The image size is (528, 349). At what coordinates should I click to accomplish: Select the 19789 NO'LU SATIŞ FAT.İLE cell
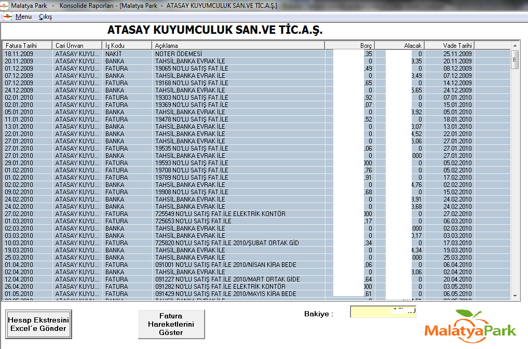238,178
